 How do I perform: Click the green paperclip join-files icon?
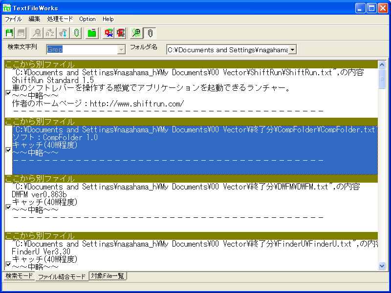tap(76, 33)
